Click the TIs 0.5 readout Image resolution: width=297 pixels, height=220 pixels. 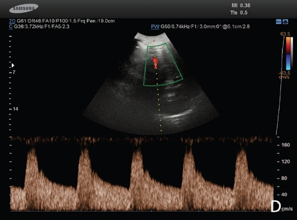239,12
